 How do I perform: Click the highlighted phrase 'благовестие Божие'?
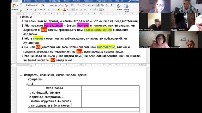98,30
